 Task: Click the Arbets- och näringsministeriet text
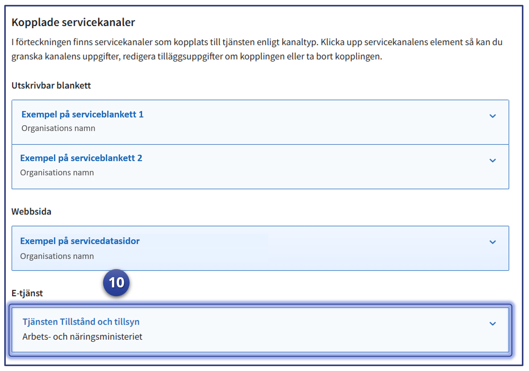(82, 337)
